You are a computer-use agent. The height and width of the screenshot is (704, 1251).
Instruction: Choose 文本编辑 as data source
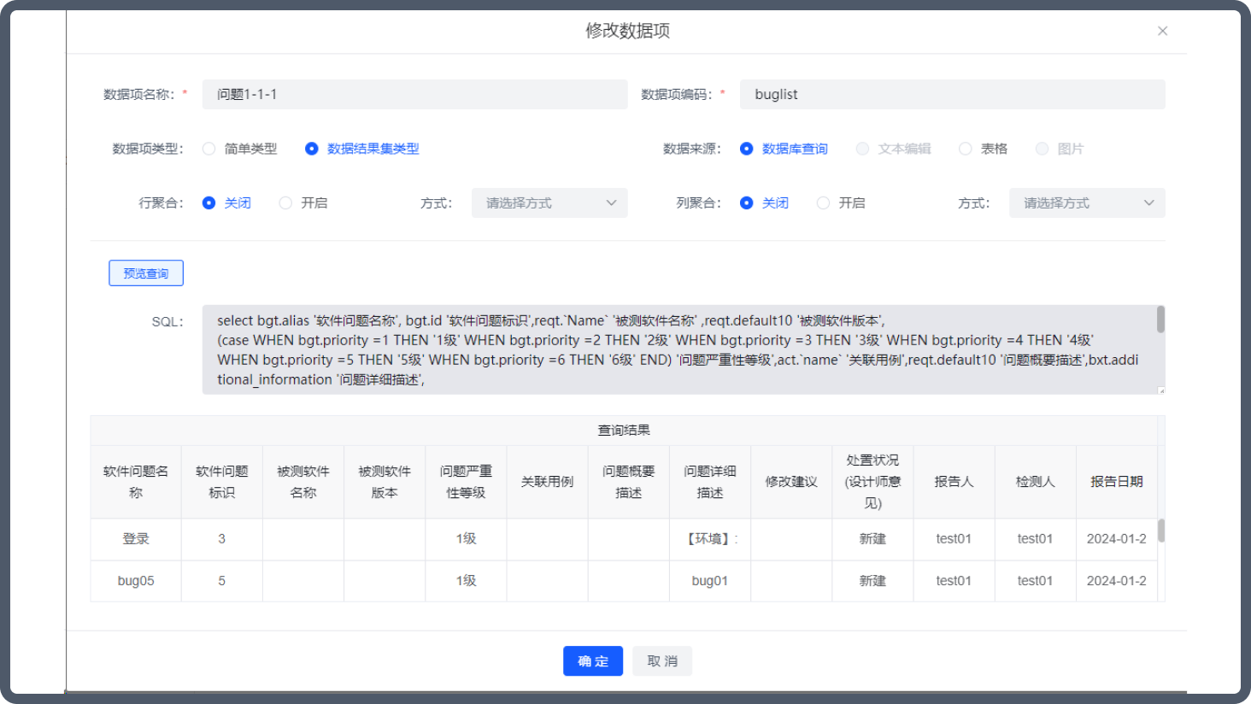point(893,149)
